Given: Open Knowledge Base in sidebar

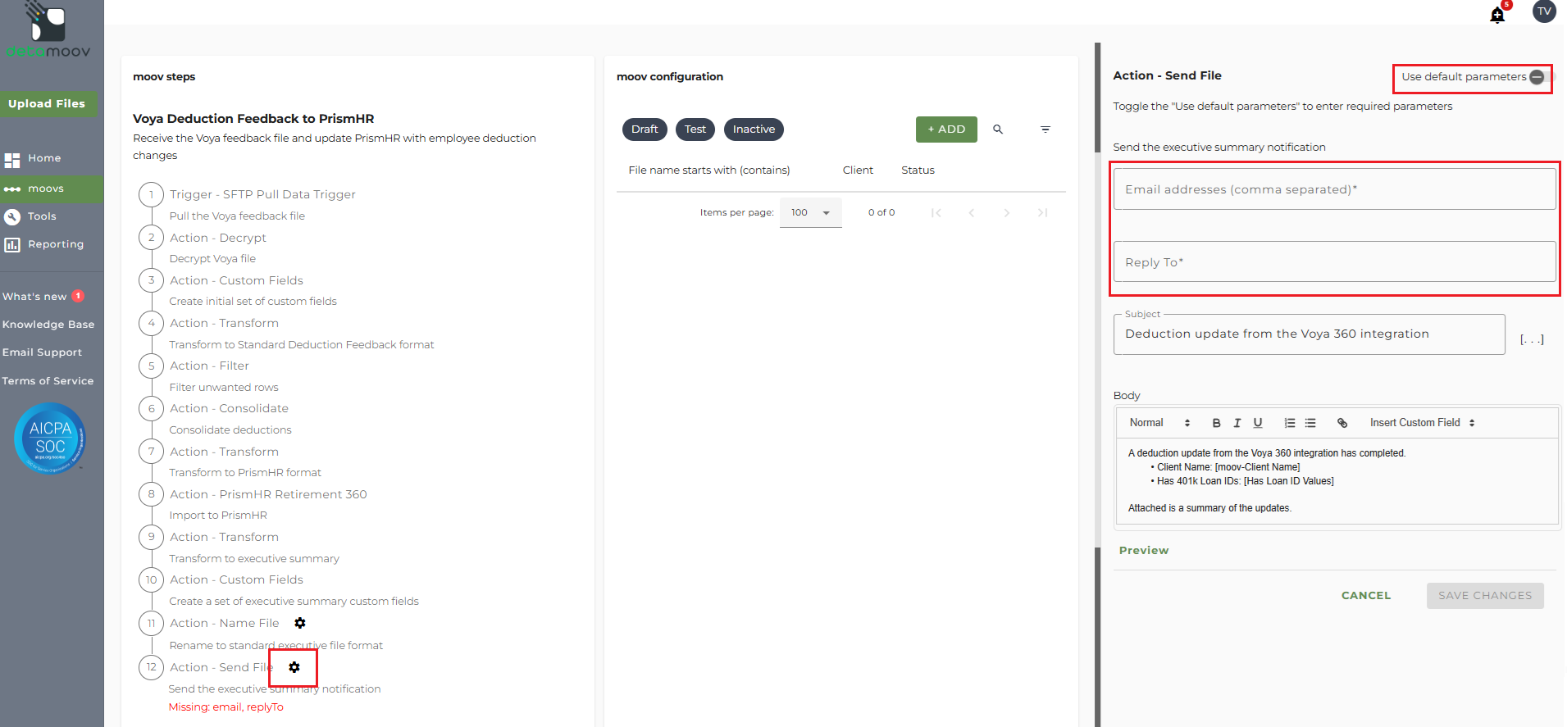Looking at the screenshot, I should (x=48, y=325).
